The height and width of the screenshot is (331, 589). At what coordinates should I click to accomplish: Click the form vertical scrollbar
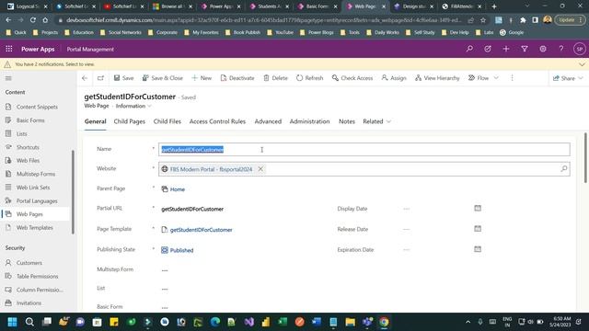point(585,157)
